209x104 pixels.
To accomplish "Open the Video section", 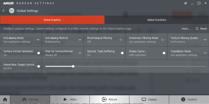I will (x=70, y=99).
